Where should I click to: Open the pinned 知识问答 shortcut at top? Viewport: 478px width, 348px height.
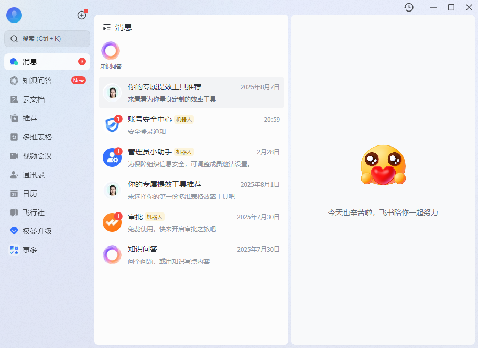coord(111,55)
